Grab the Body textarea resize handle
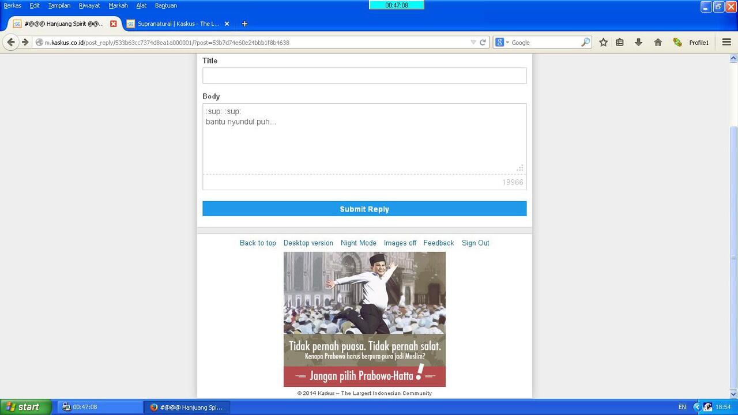Image resolution: width=738 pixels, height=415 pixels. pos(520,168)
